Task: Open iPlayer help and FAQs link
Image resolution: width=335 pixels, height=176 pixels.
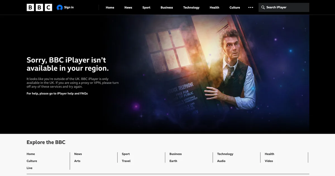Action: pos(72,94)
